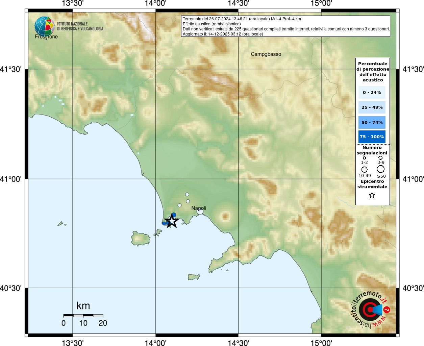Click the star symbol in the legend
Viewport: 424px width, 346px height.
click(x=372, y=195)
